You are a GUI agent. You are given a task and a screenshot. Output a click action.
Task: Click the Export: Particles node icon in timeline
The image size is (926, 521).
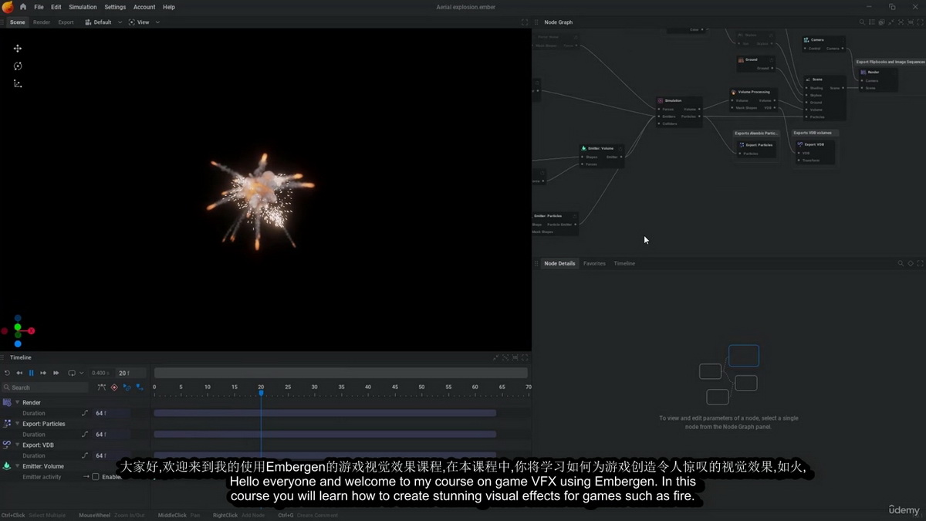pos(7,424)
